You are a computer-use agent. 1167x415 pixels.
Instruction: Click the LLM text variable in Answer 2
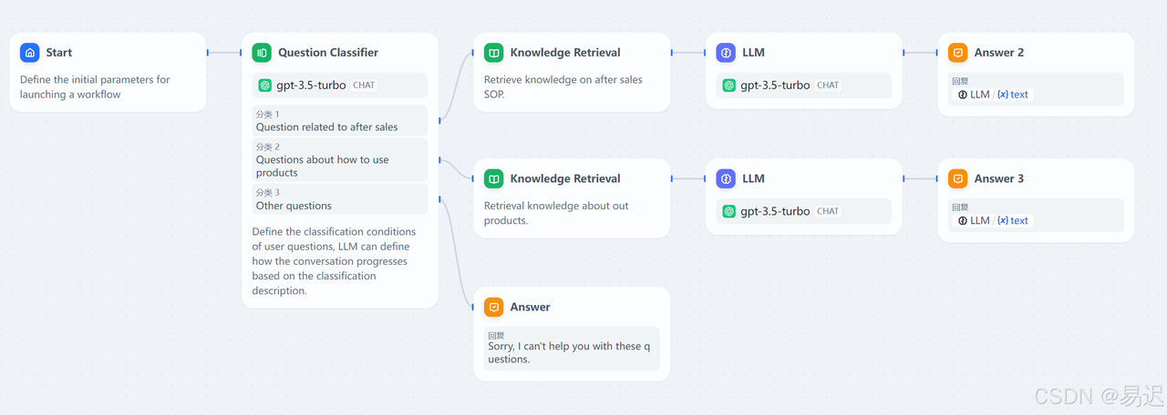pyautogui.click(x=992, y=95)
